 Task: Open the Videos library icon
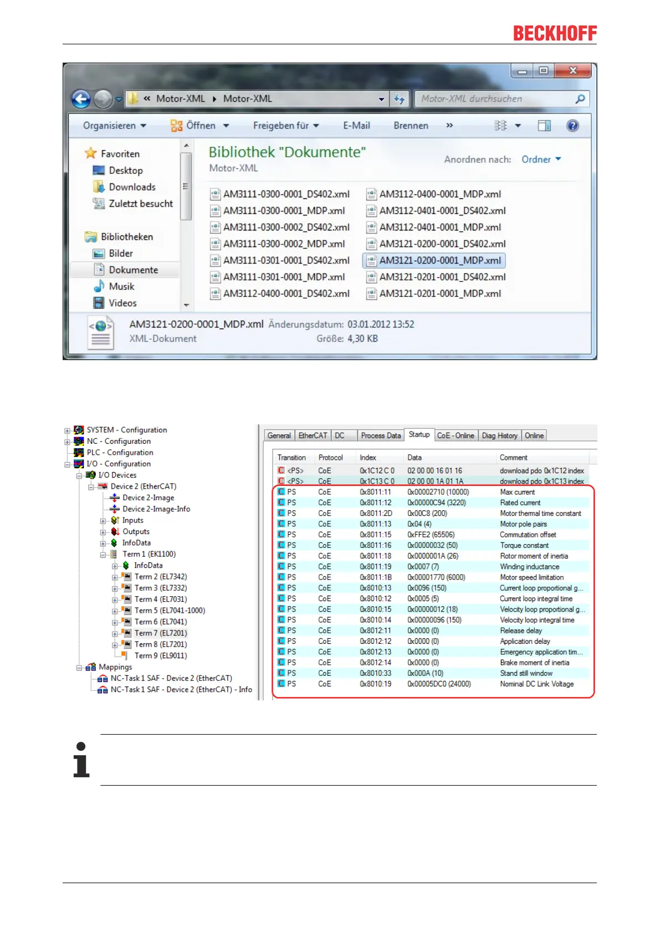click(x=99, y=303)
